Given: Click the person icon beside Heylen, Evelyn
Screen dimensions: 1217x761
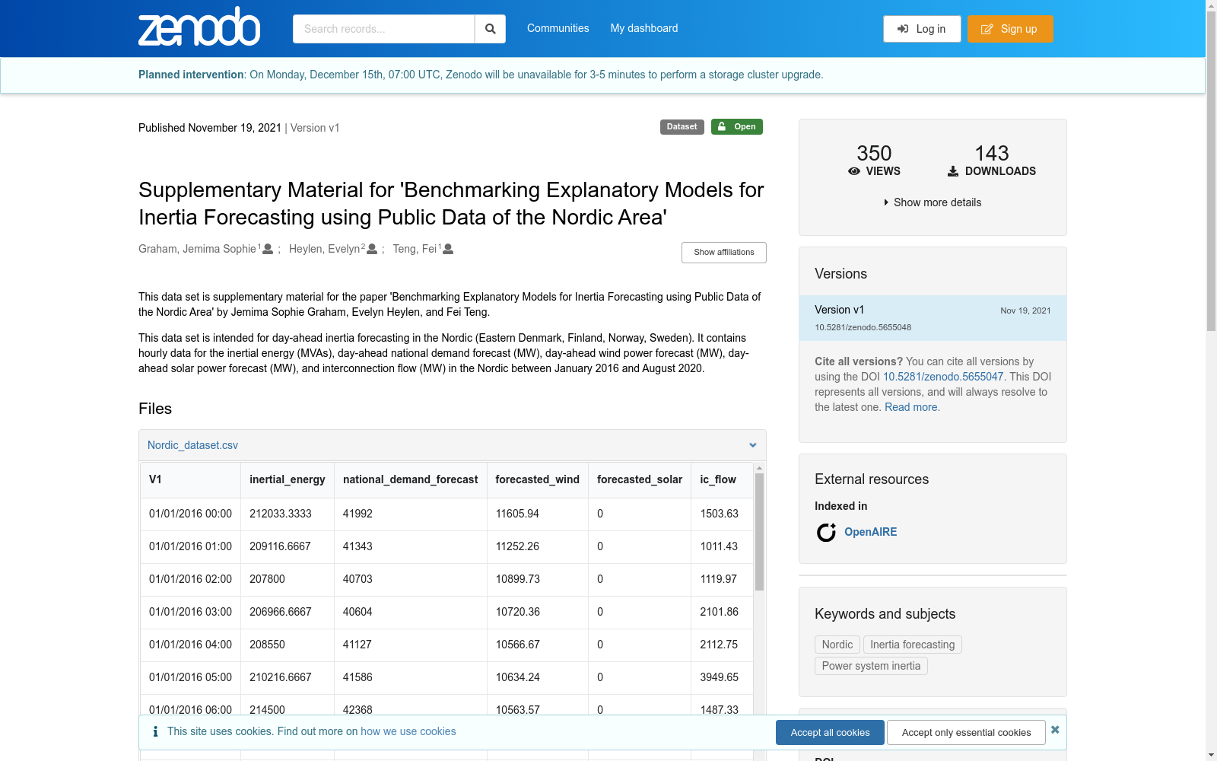Looking at the screenshot, I should [x=372, y=249].
